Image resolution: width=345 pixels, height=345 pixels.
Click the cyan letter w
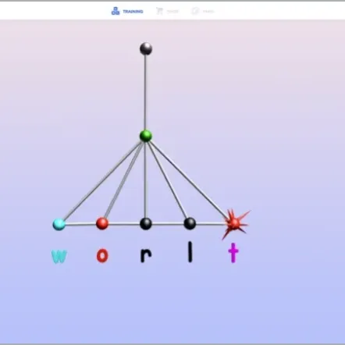pos(59,256)
